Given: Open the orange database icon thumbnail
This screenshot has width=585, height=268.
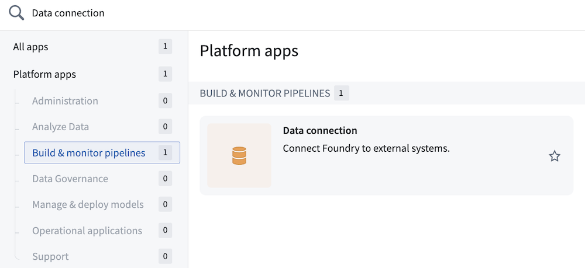Looking at the screenshot, I should tap(239, 155).
